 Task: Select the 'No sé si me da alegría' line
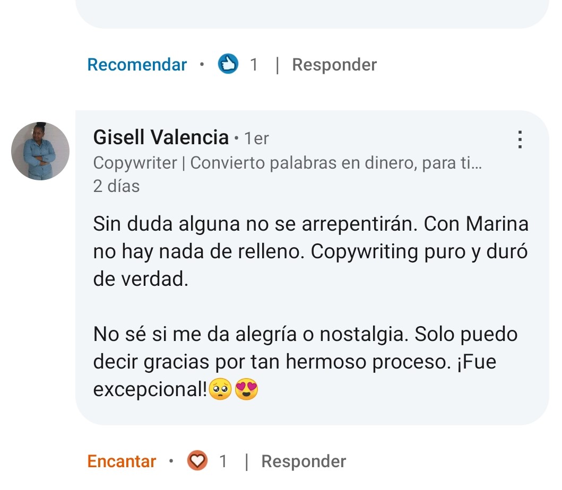click(305, 335)
